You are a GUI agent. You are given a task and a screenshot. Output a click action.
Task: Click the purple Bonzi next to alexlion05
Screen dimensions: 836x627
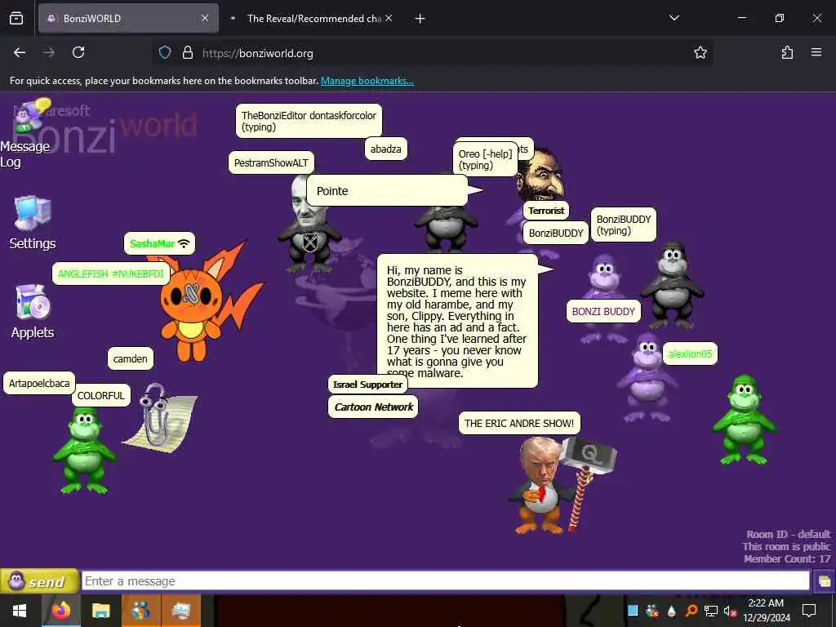pos(647,376)
